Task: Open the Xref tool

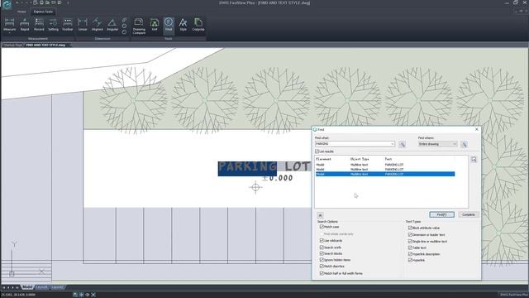Action: click(x=155, y=25)
